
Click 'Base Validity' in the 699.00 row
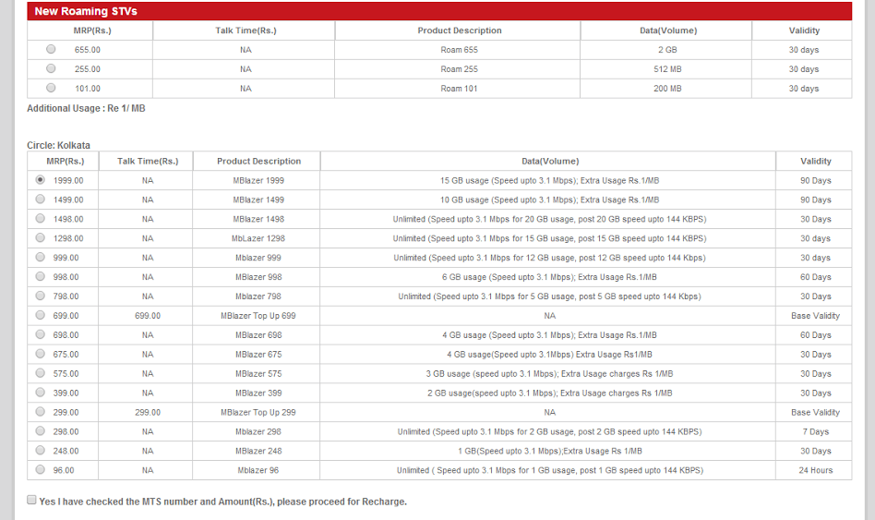815,316
